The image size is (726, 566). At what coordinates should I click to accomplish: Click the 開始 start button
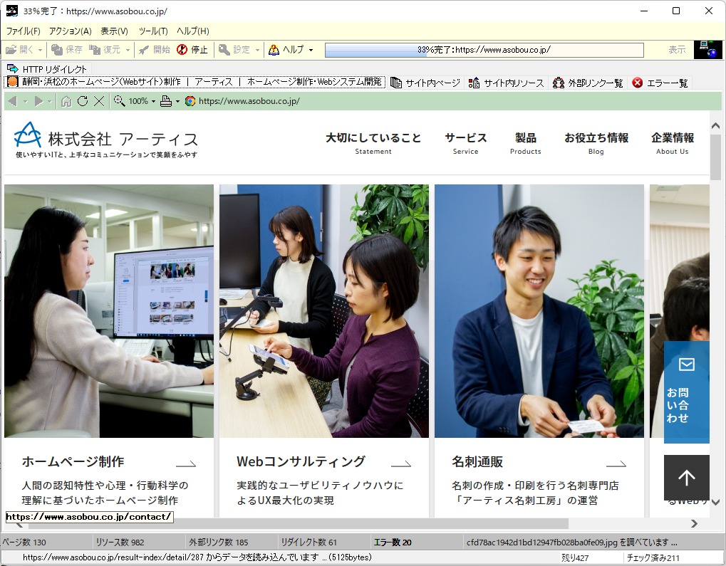[155, 50]
